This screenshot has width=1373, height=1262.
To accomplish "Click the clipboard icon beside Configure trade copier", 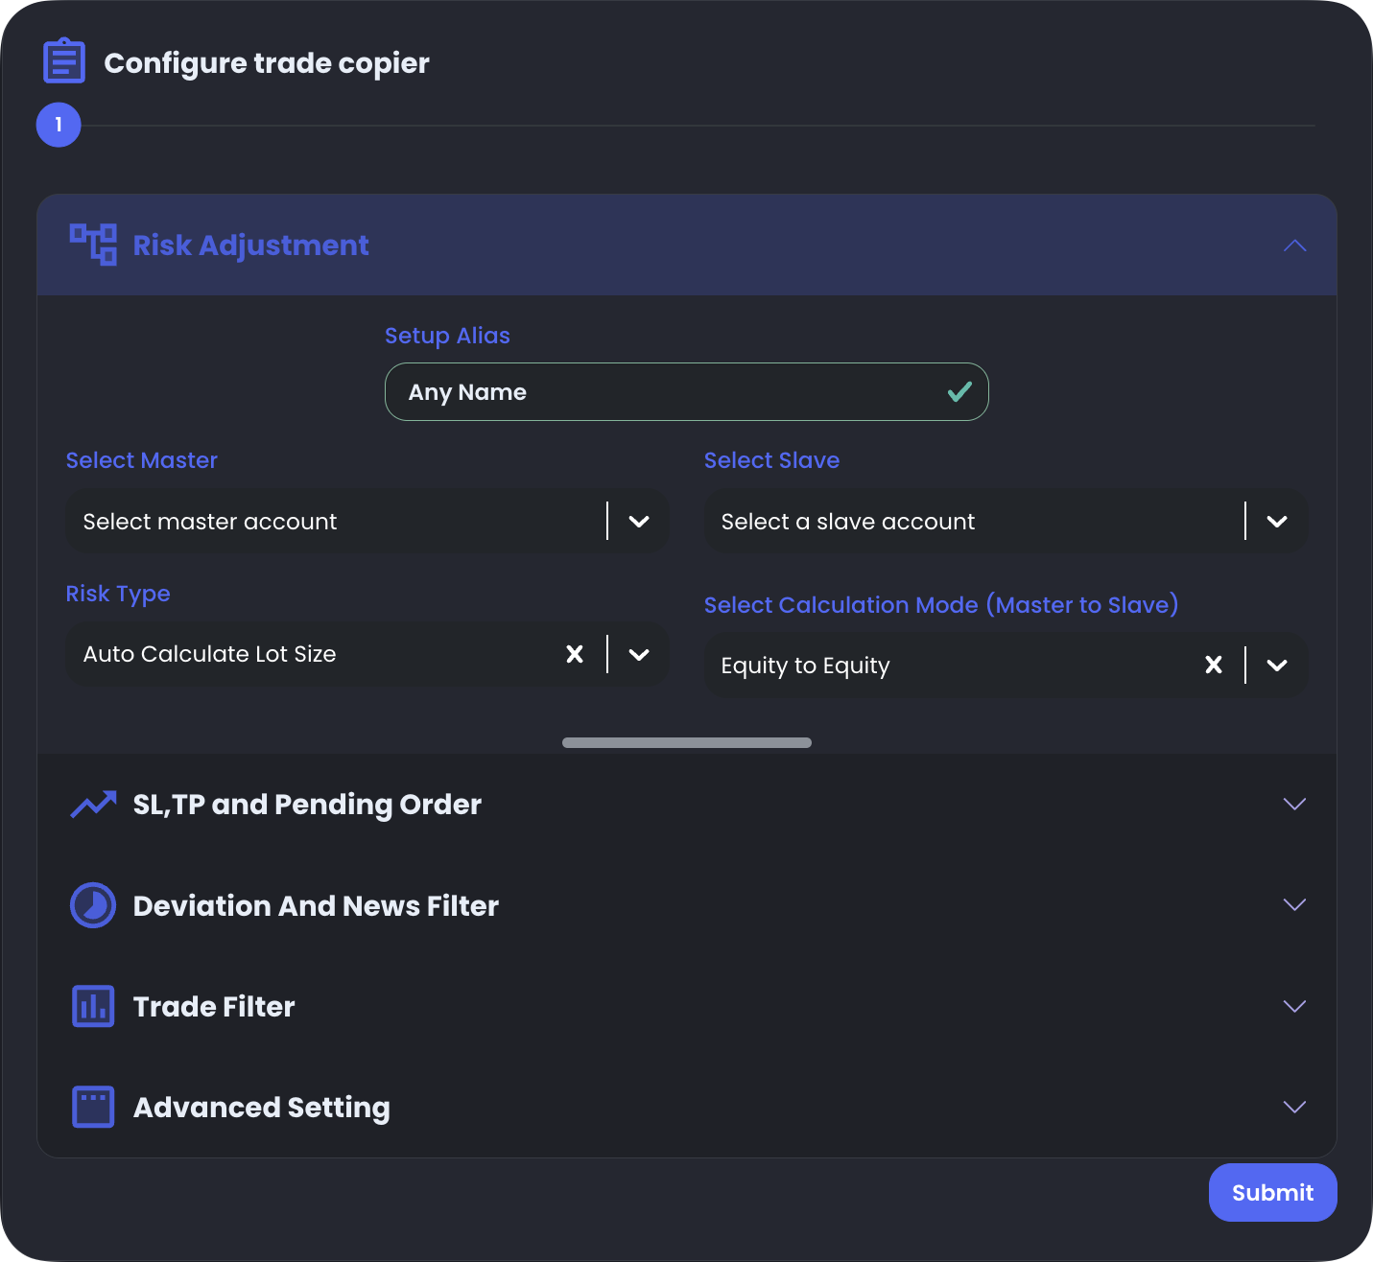I will [x=64, y=61].
